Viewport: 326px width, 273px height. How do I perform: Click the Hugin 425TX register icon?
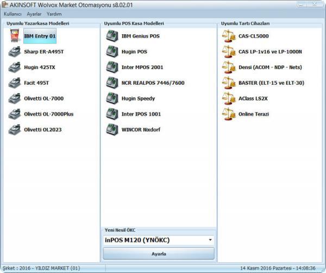[15, 67]
